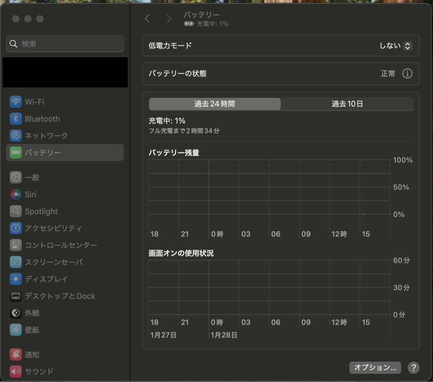Switch to the 過去10日 tab
This screenshot has height=382, width=433.
pos(346,104)
